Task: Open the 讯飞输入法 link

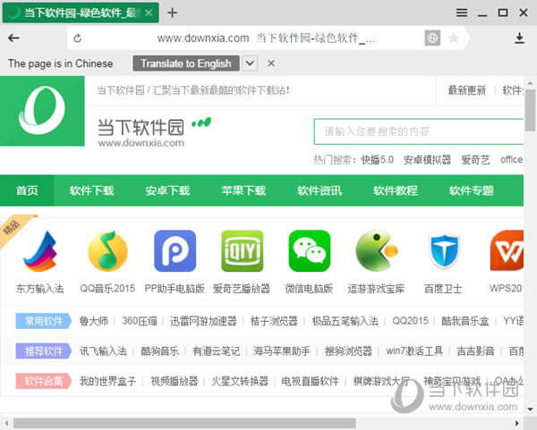Action: click(103, 351)
